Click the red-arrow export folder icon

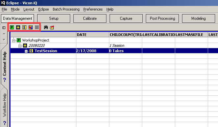coord(52,27)
